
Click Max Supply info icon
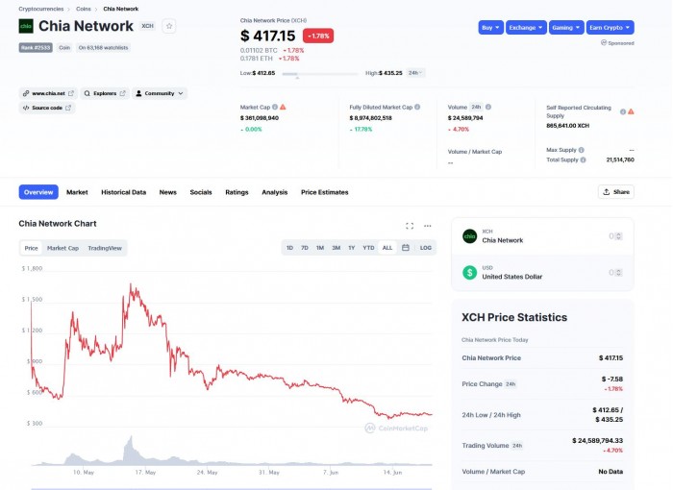[580, 150]
